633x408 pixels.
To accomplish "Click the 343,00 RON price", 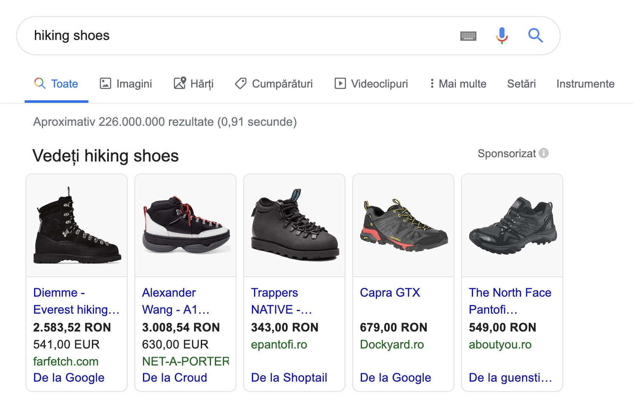I will click(285, 327).
